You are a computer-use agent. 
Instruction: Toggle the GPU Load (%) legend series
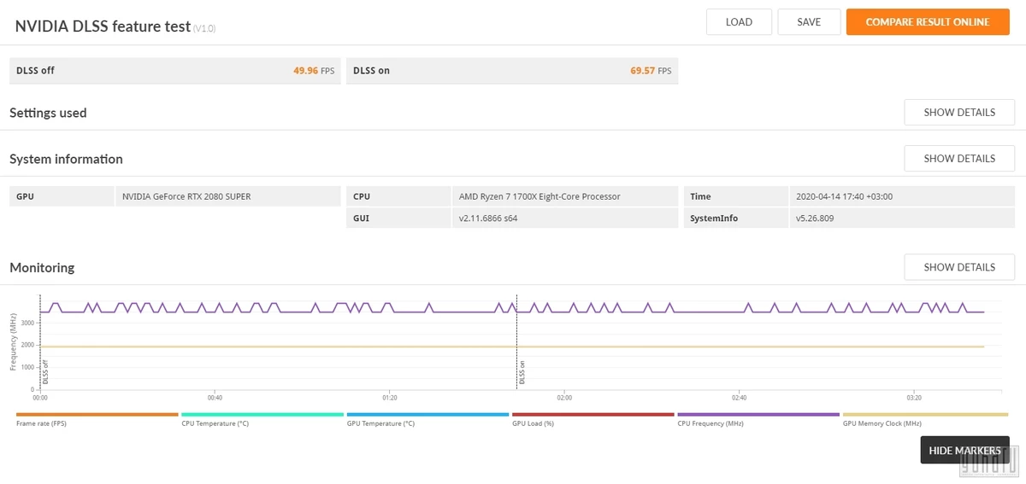coord(593,419)
